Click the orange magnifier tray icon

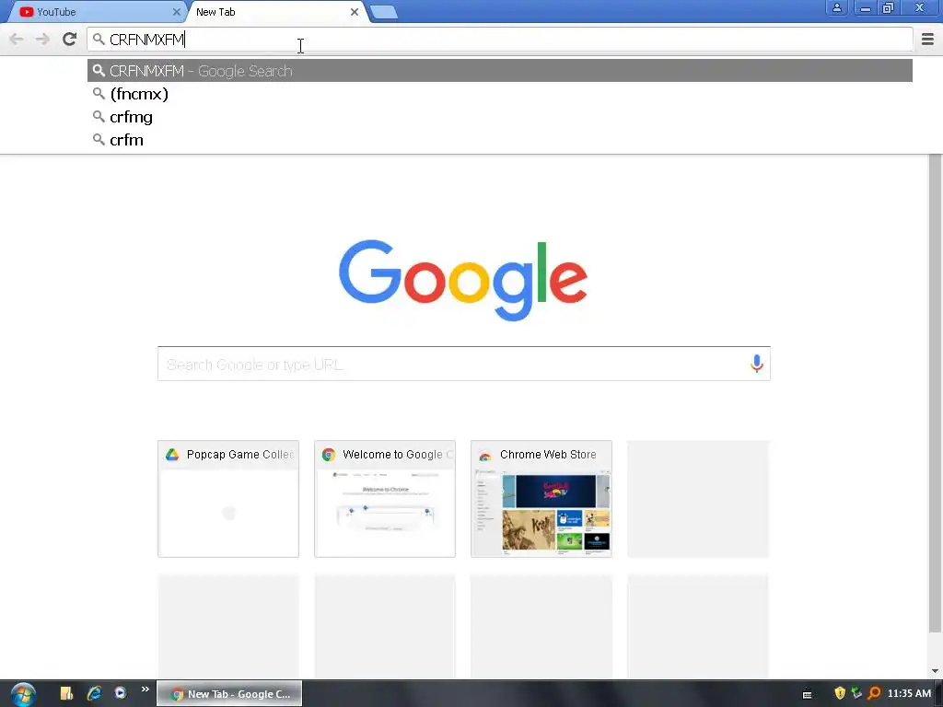[x=875, y=694]
